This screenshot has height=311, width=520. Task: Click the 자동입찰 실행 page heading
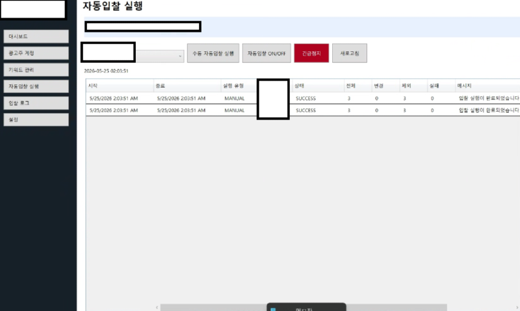[x=112, y=6]
